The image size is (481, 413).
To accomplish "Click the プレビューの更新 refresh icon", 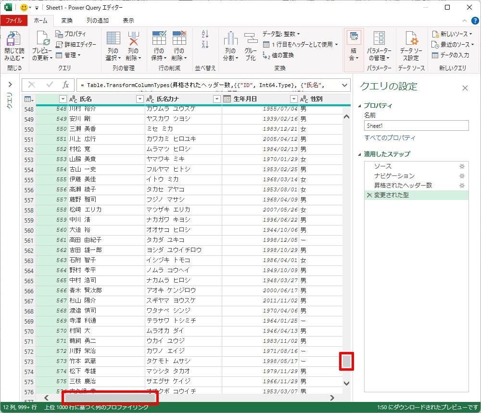I will 42,39.
